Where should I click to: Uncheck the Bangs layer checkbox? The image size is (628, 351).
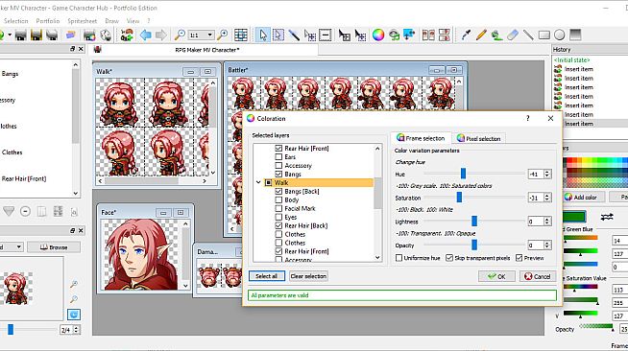[278, 175]
